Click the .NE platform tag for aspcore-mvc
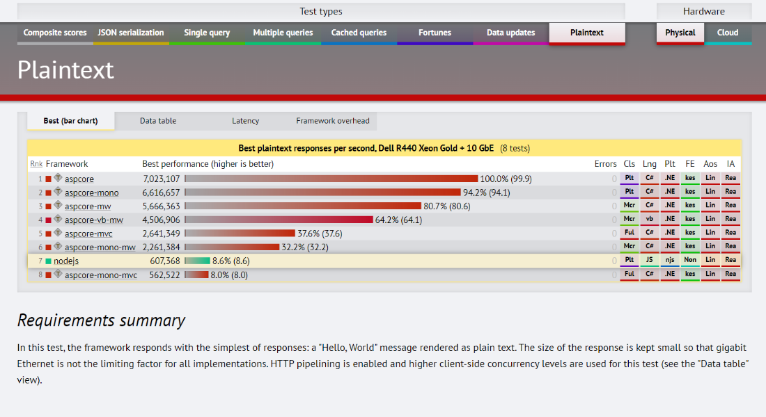The image size is (766, 417). (670, 233)
